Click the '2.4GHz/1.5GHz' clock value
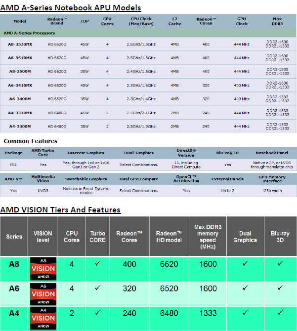 (x=141, y=71)
